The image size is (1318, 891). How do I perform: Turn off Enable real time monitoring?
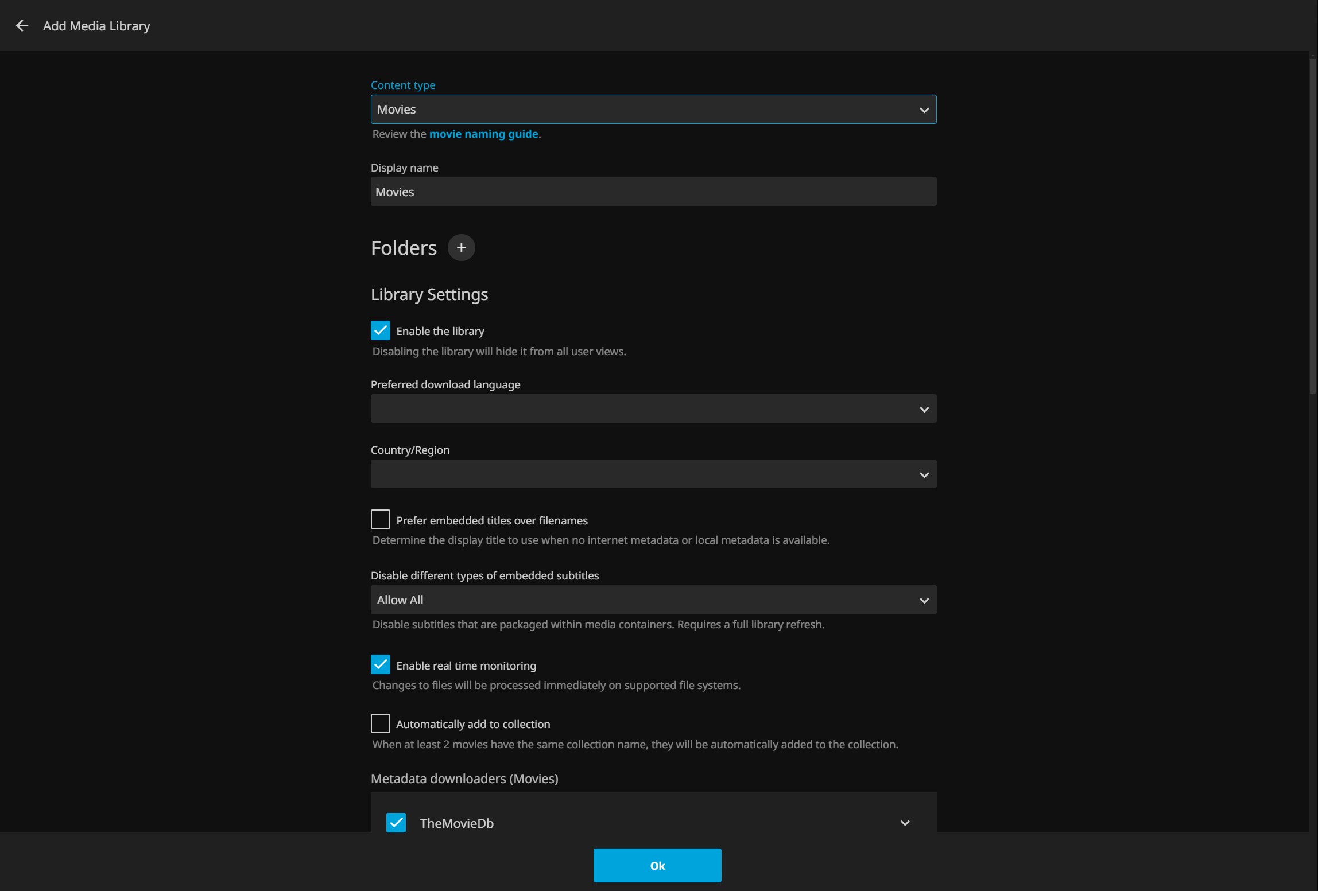[380, 664]
